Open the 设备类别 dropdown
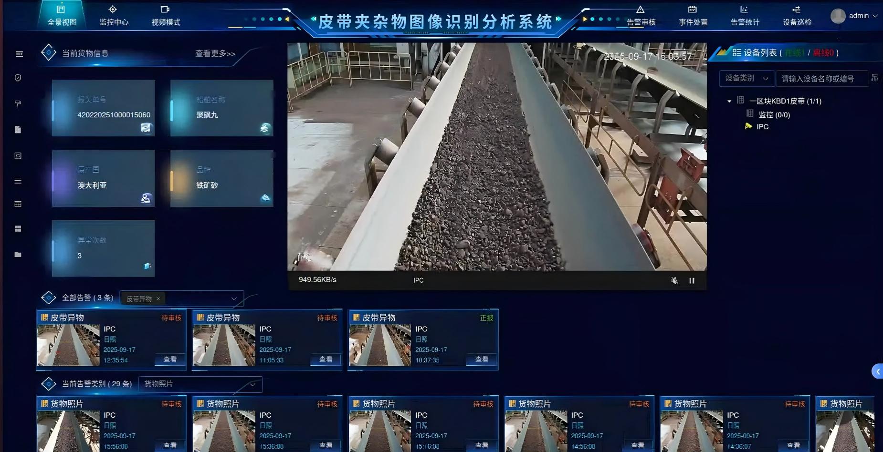This screenshot has height=452, width=883. (x=746, y=78)
